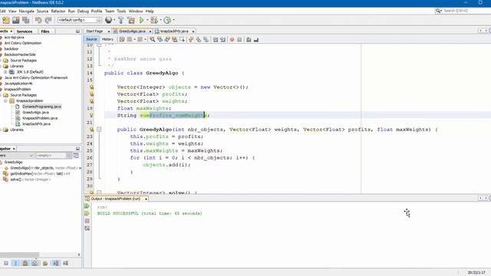Click the Search field in top right

pyautogui.click(x=466, y=11)
